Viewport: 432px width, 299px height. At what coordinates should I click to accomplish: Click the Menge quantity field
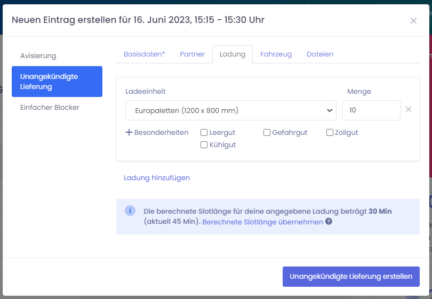pyautogui.click(x=371, y=110)
